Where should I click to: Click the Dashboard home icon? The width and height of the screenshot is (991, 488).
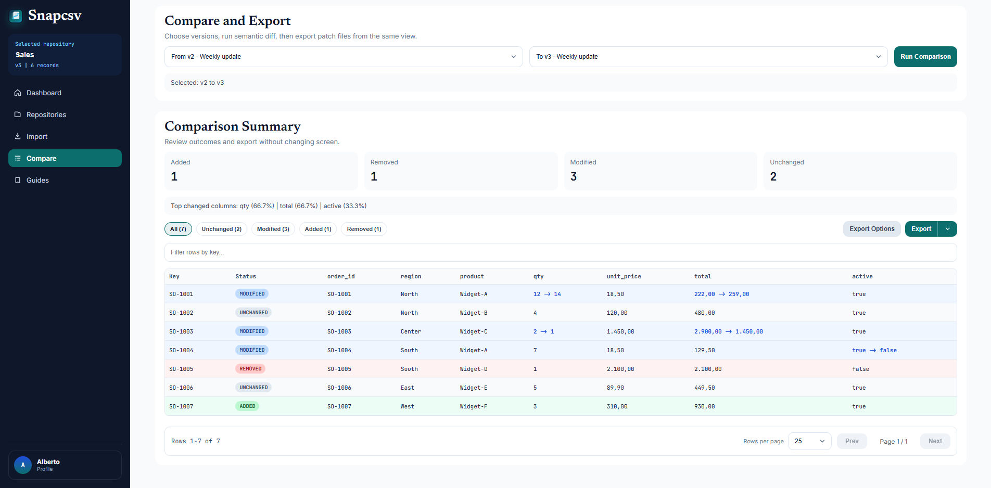pyautogui.click(x=18, y=93)
